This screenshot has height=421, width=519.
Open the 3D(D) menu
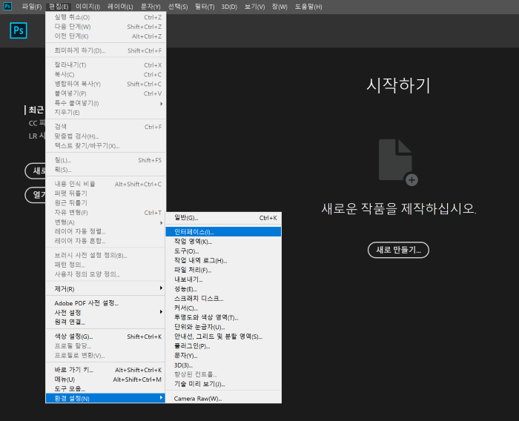(229, 7)
